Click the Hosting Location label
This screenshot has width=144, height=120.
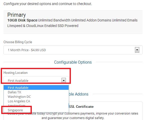pyautogui.click(x=16, y=73)
